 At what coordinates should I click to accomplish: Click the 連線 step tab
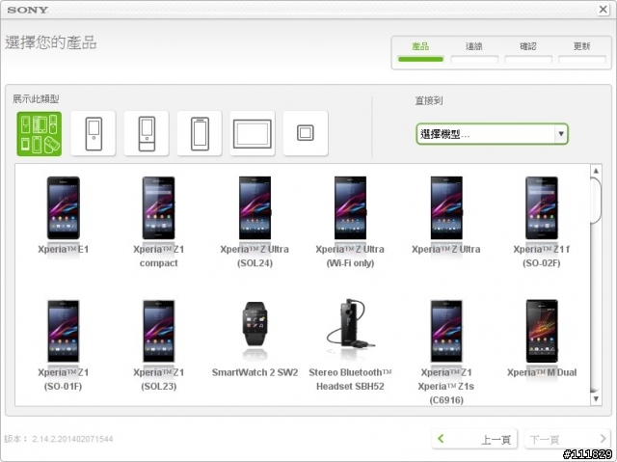coord(474,52)
